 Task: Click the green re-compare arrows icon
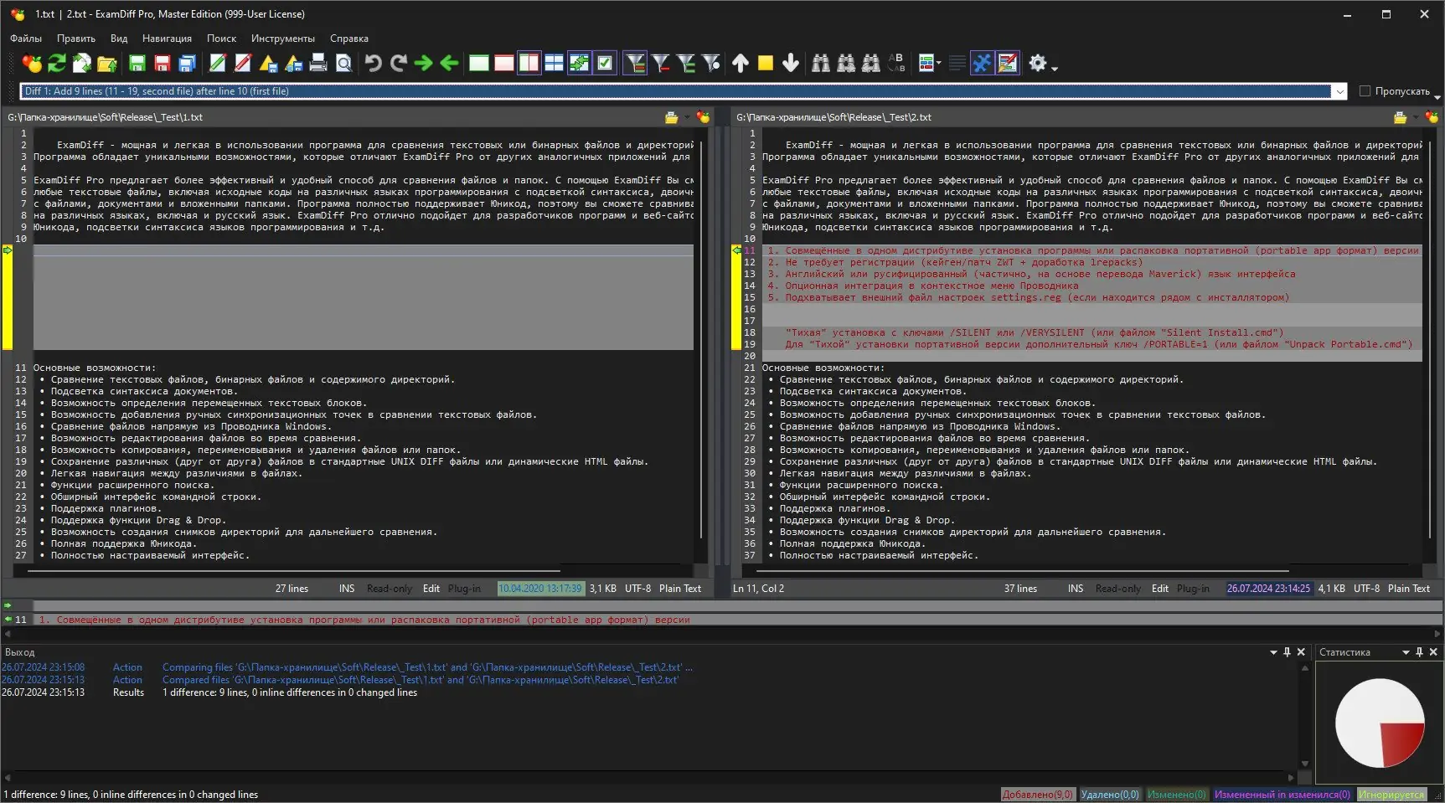coord(57,64)
